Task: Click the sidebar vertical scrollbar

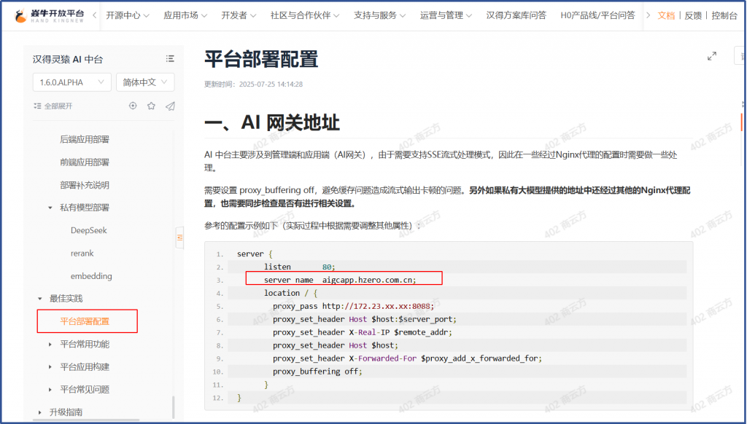Action: coord(173,407)
